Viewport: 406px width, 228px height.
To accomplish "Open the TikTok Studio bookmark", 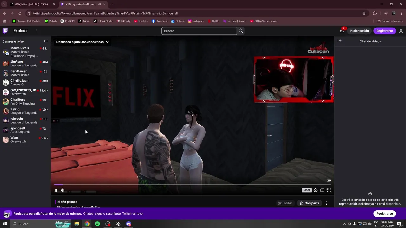I will click(103, 21).
